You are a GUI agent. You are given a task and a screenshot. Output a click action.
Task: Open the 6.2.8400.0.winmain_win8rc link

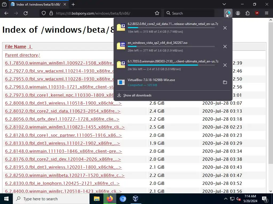pos(63,191)
